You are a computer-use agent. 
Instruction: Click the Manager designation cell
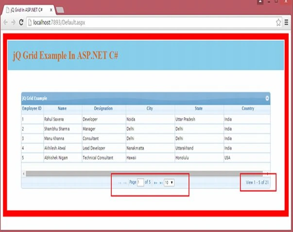click(104, 129)
